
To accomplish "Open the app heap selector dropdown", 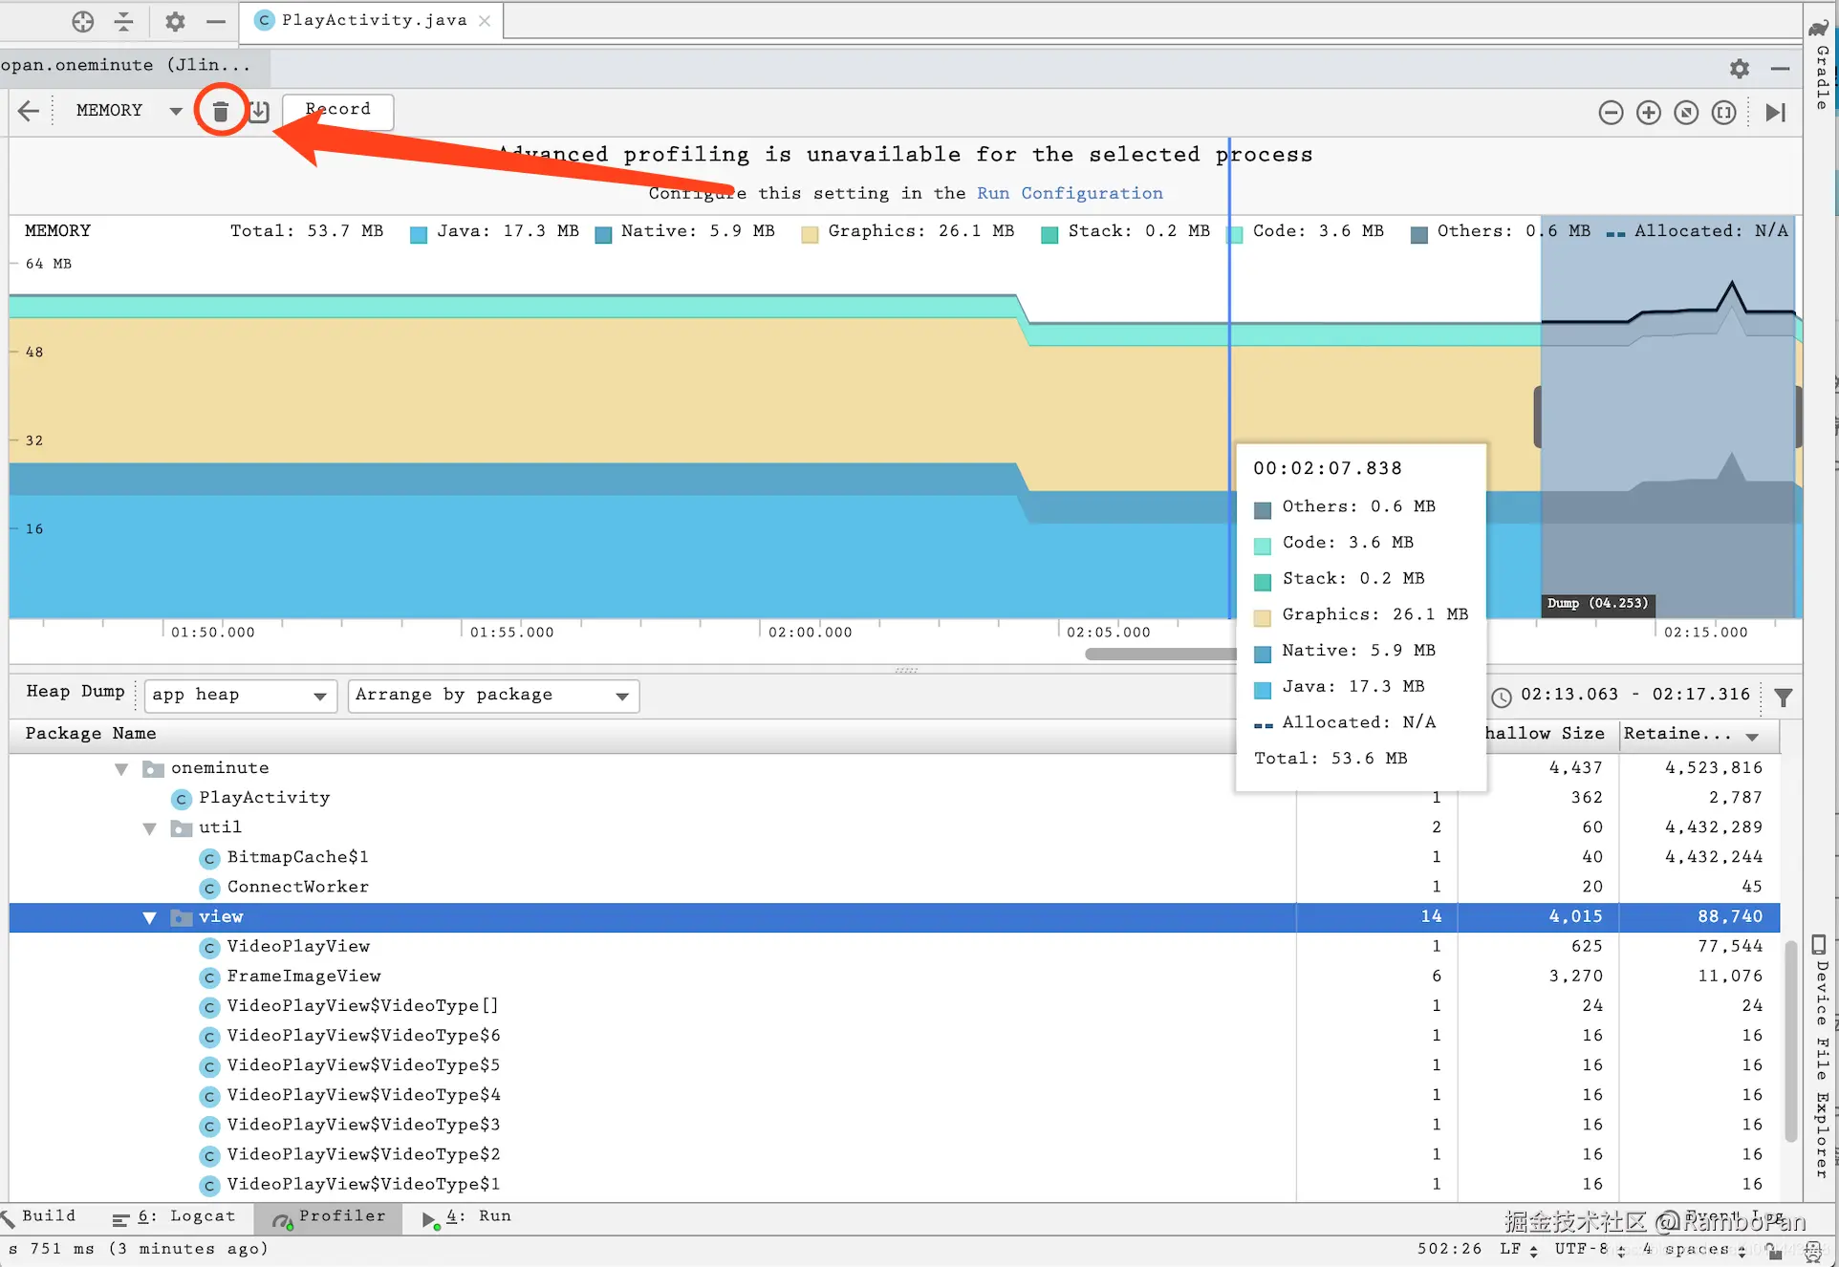I will pyautogui.click(x=239, y=696).
